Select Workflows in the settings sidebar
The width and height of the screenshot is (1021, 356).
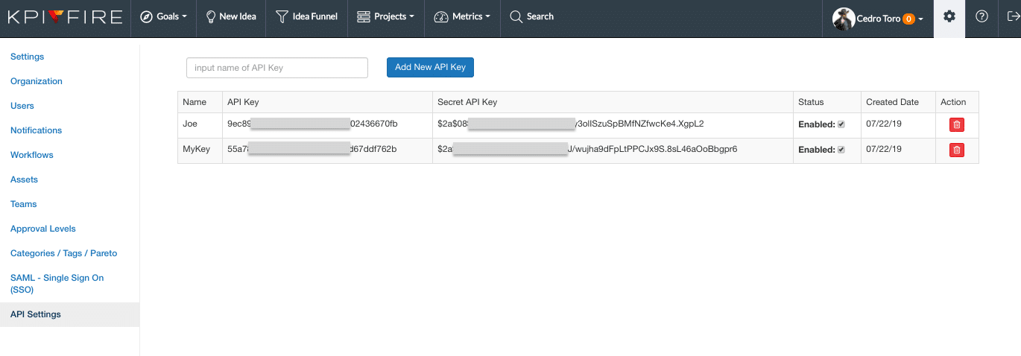[32, 155]
